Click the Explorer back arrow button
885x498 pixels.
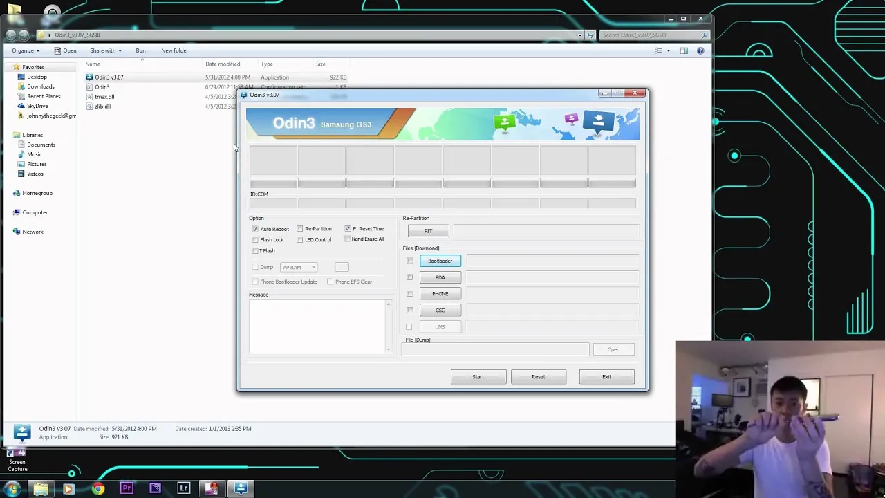point(10,35)
